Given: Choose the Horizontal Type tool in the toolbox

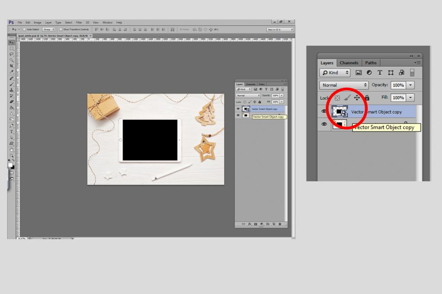Looking at the screenshot, I should click(12, 132).
